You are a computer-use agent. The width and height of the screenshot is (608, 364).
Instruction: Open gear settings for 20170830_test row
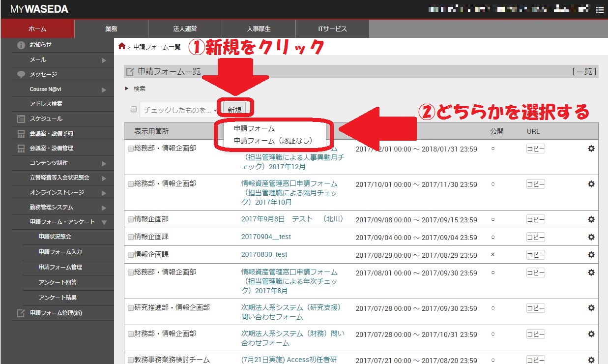point(591,255)
